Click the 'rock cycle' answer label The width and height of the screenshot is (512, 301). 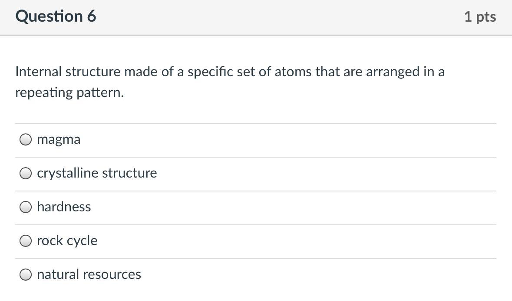pyautogui.click(x=67, y=241)
